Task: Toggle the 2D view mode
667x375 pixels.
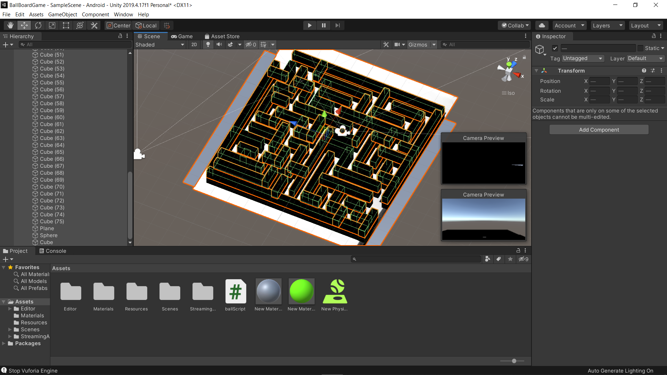Action: 194,44
